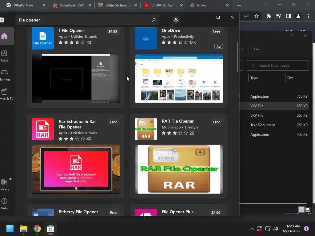Click Free button for Rar Extractor

tap(114, 122)
